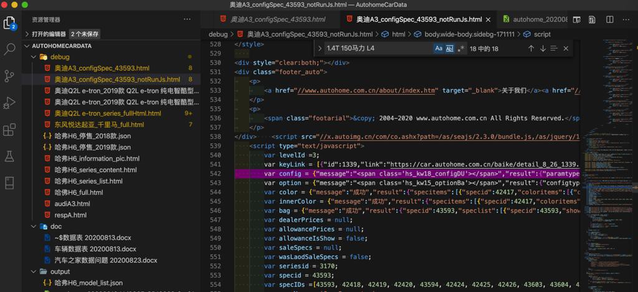Click the debug breadcrumb segment
The height and width of the screenshot is (292, 638).
tap(218, 35)
